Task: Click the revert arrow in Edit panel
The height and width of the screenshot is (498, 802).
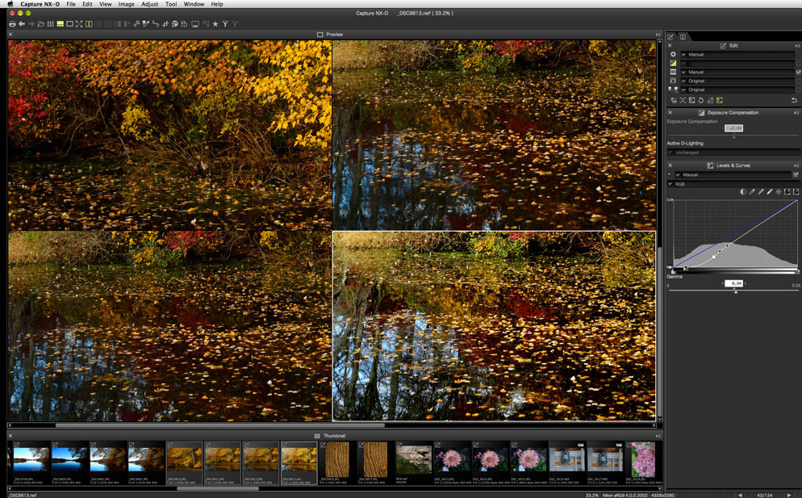Action: coord(794,100)
